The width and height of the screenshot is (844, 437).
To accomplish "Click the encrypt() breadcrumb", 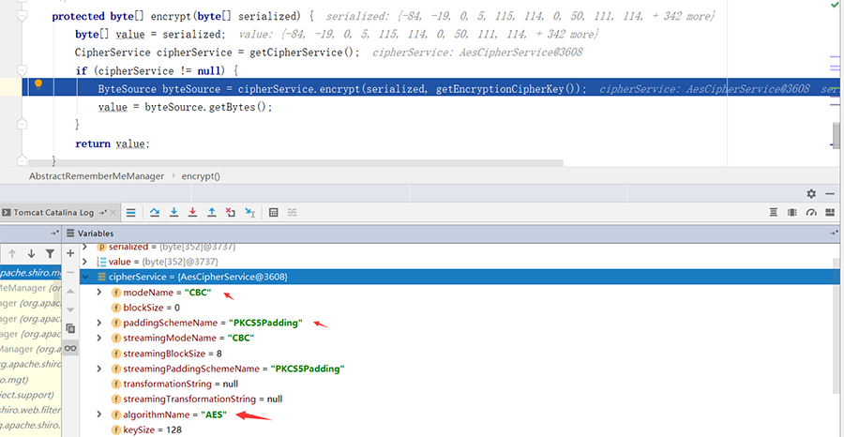I will point(201,176).
